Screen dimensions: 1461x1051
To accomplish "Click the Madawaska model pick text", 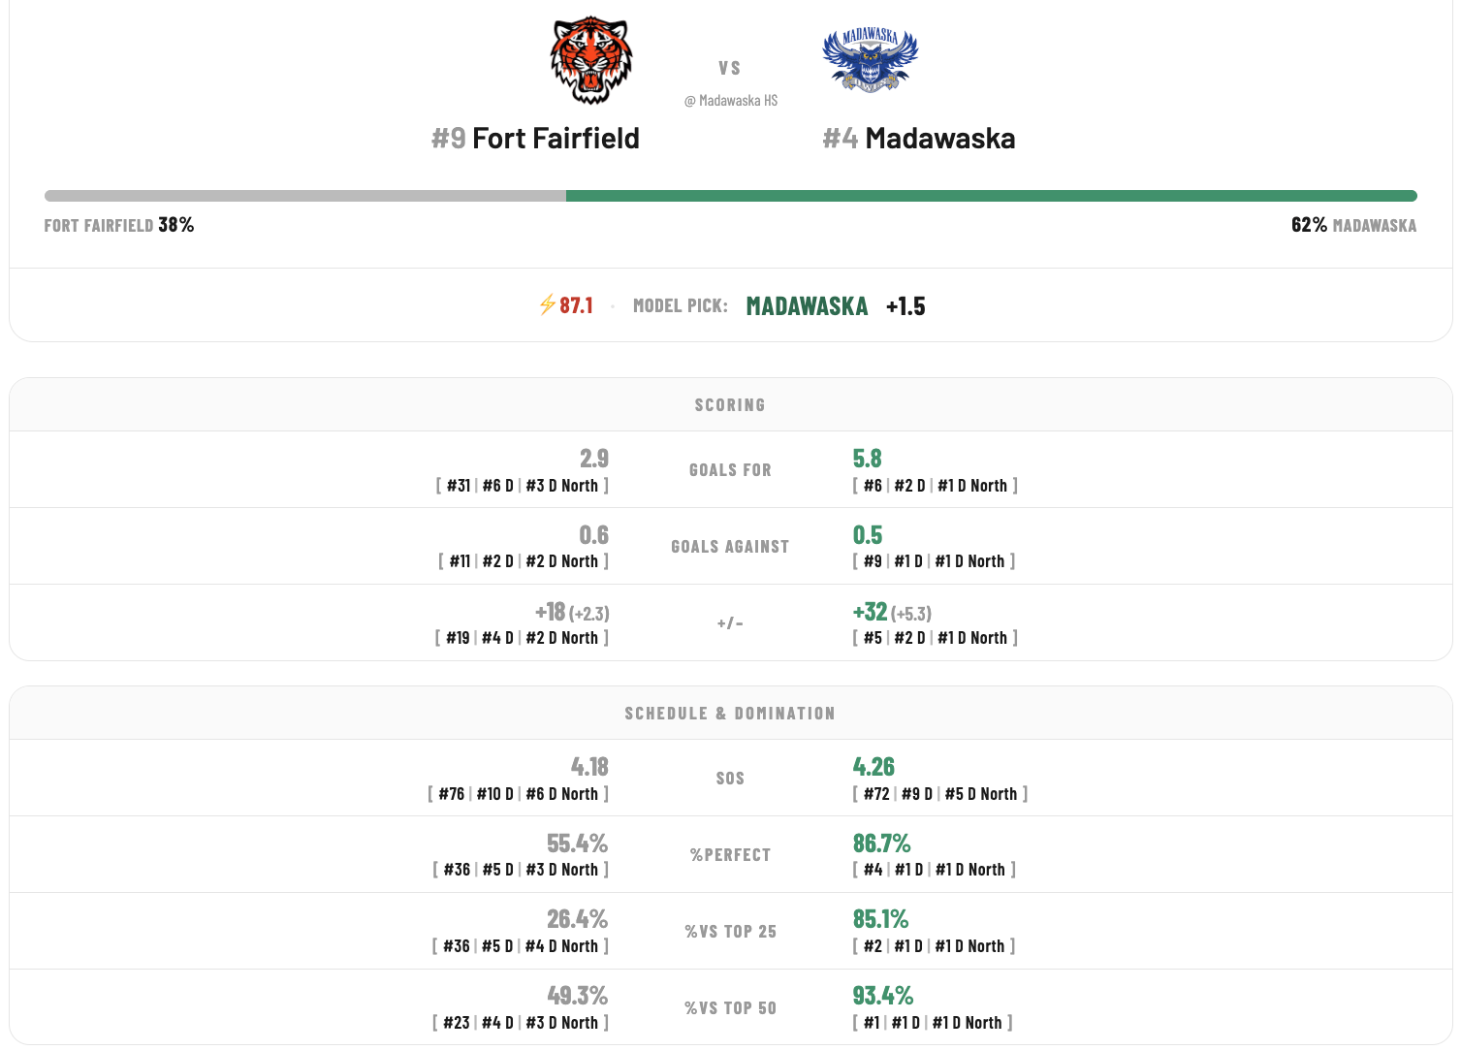I will pos(807,306).
